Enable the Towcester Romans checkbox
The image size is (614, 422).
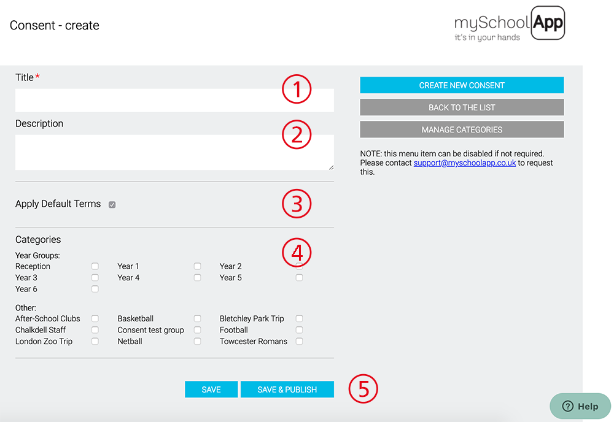(x=299, y=342)
